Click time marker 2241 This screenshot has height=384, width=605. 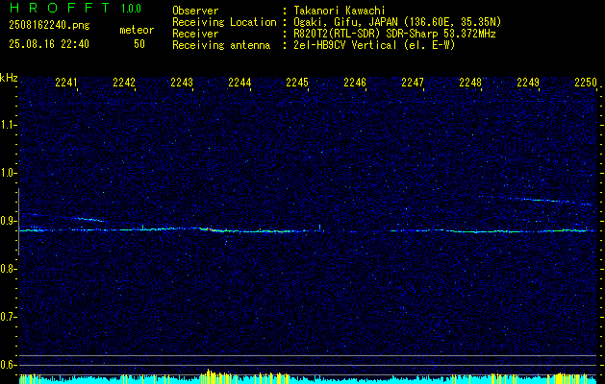pyautogui.click(x=66, y=83)
